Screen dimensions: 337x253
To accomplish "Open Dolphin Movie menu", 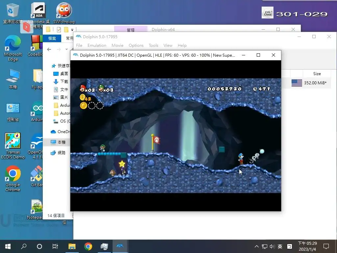I will coord(117,45).
